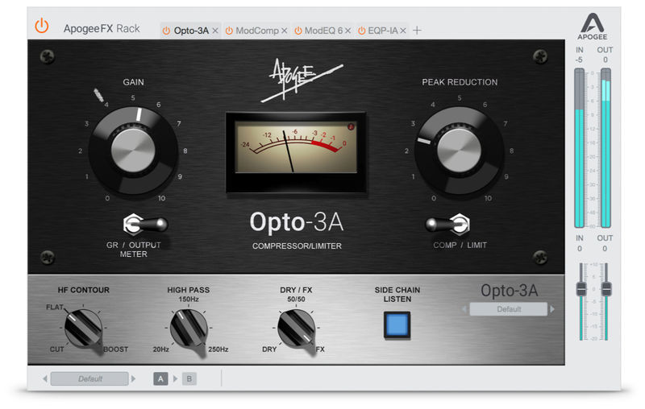
Task: Switch to the EQP-IA tab
Action: tap(383, 31)
